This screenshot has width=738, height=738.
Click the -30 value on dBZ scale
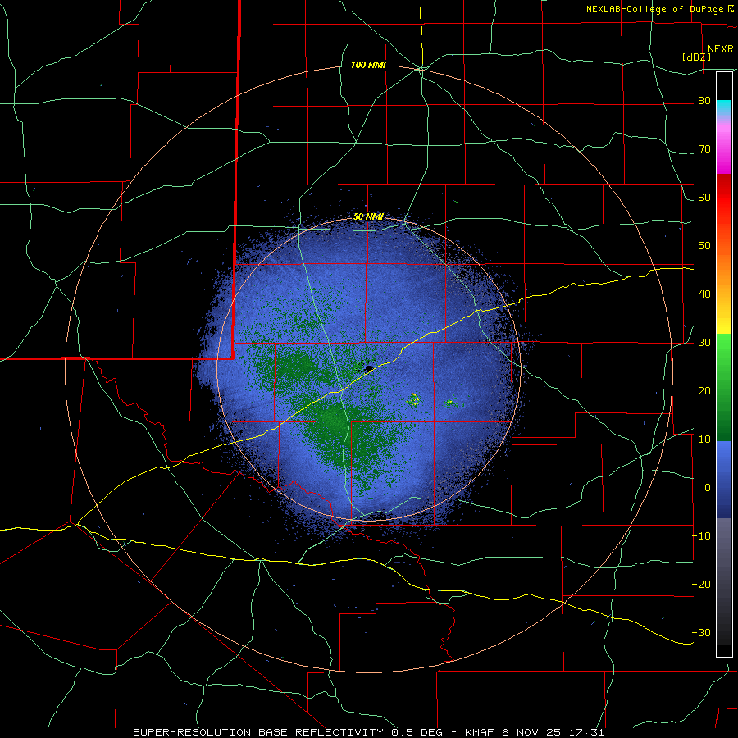point(701,632)
